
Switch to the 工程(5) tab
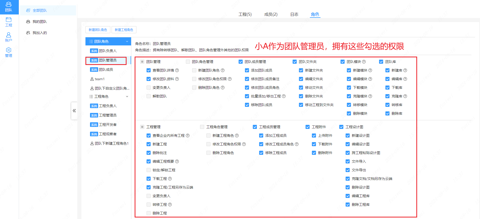click(245, 14)
